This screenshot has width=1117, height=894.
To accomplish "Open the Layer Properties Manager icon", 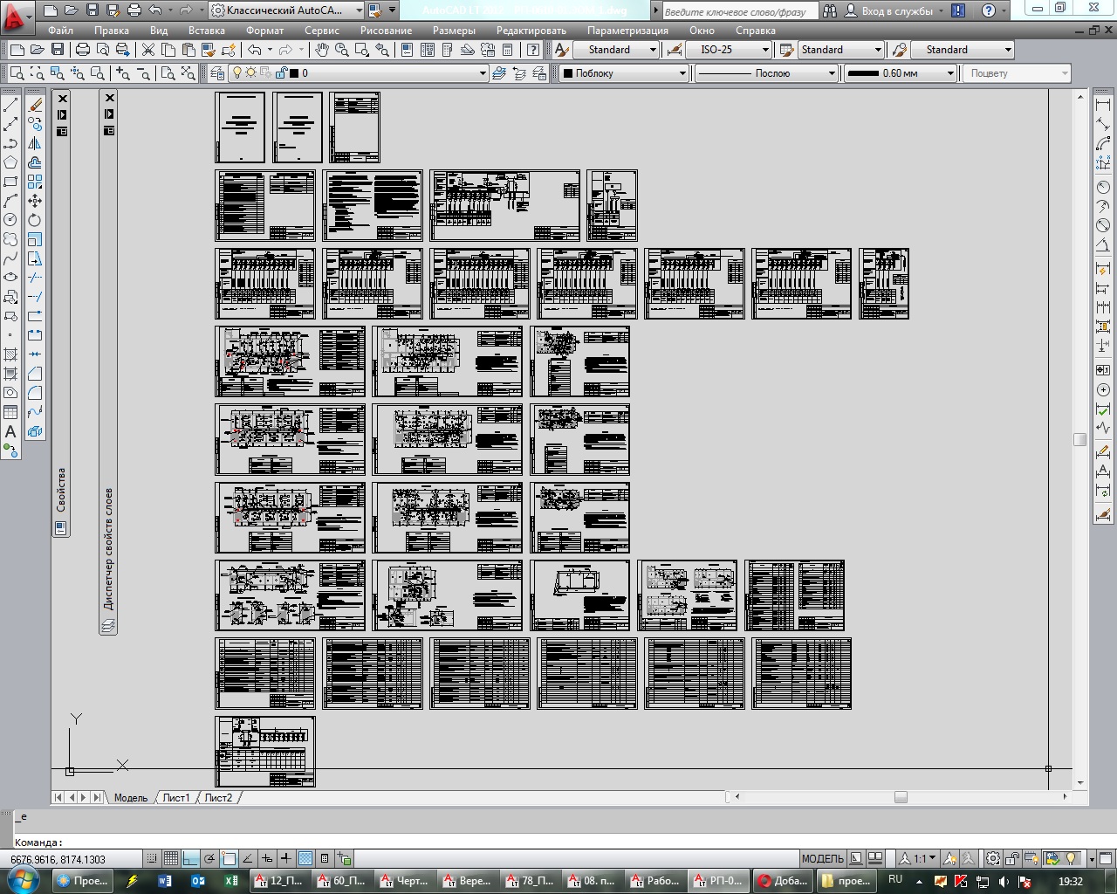I will [217, 73].
